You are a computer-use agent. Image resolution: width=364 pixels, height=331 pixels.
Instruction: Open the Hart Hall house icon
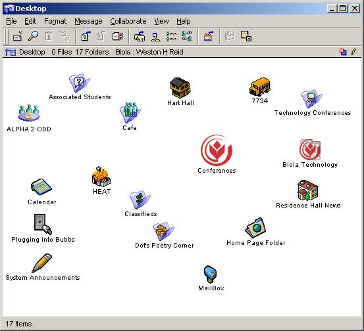coord(180,87)
